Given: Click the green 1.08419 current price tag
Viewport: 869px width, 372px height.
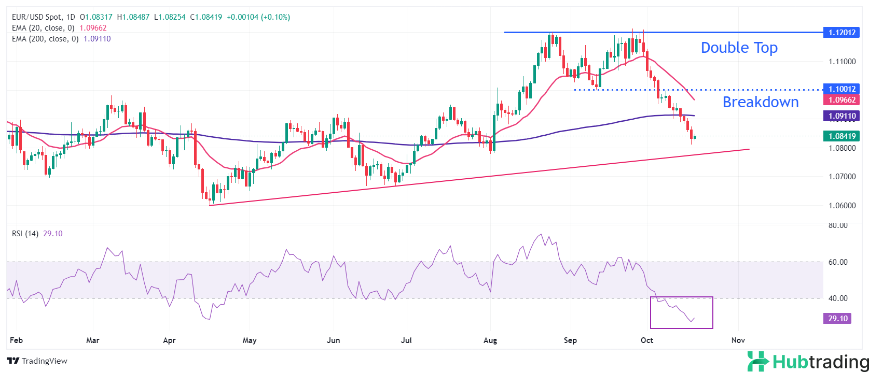Looking at the screenshot, I should click(841, 136).
